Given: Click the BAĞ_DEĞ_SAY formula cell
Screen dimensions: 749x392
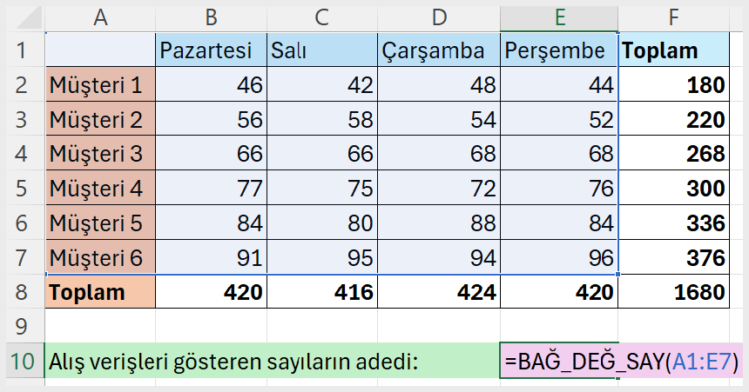Looking at the screenshot, I should [621, 361].
